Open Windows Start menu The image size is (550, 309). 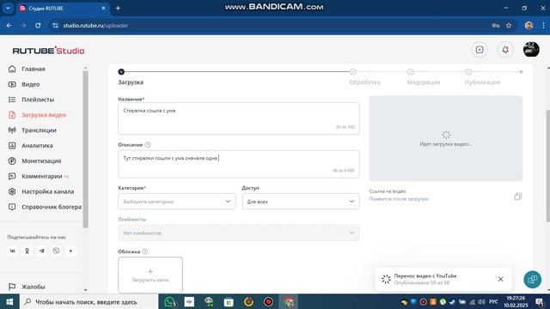pos(9,301)
